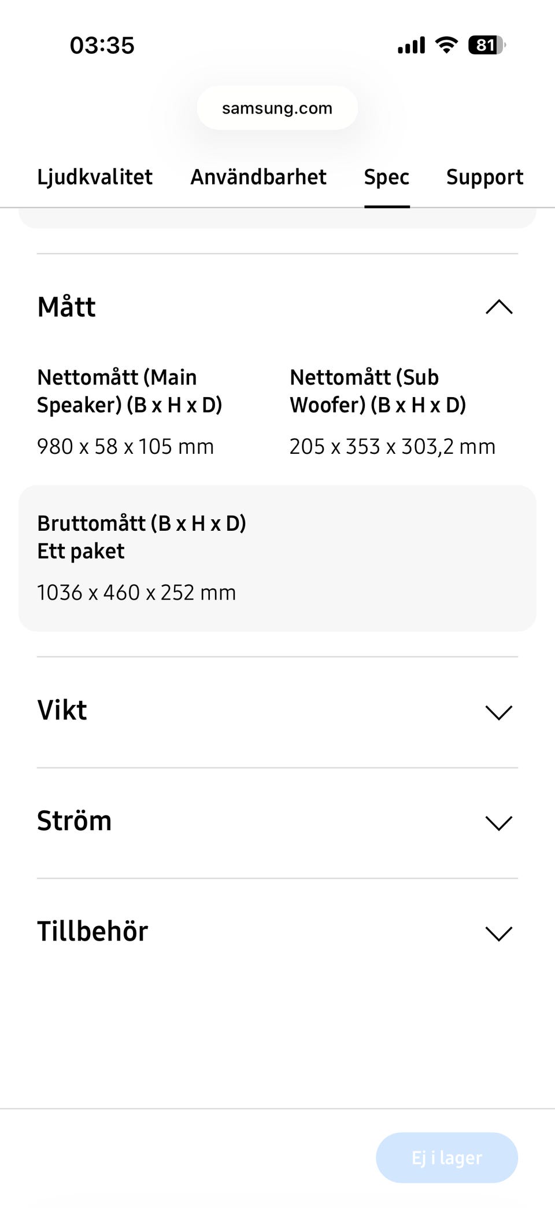Tap the Tillbehör heading text

click(x=92, y=931)
